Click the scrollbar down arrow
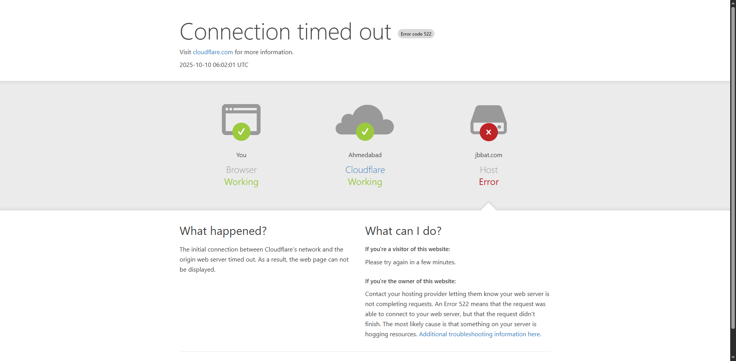Viewport: 736px width, 361px height. point(733,358)
